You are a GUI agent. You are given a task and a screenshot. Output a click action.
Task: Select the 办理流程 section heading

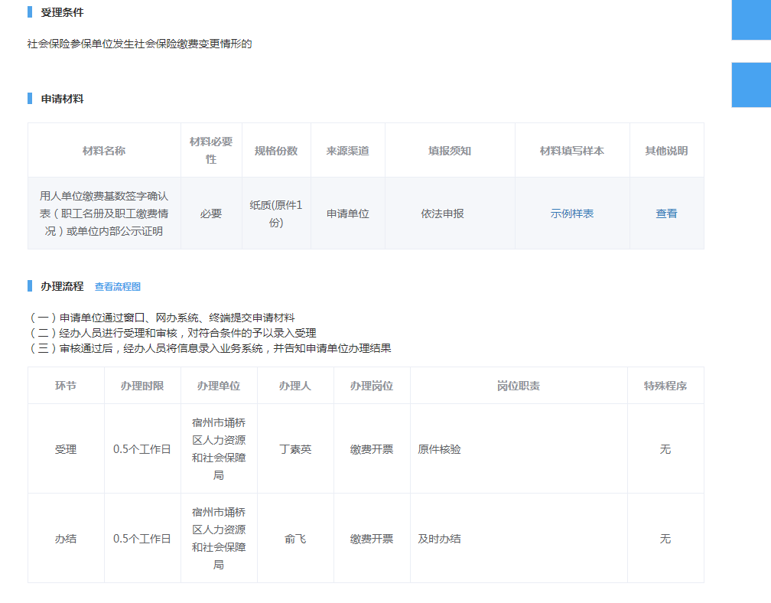tap(62, 287)
